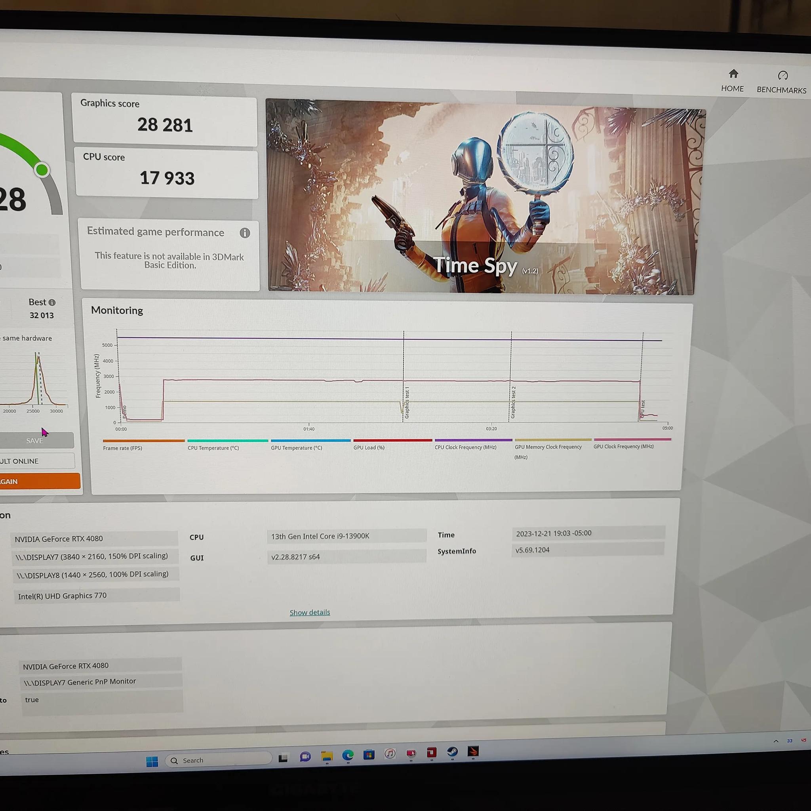The width and height of the screenshot is (811, 811).
Task: Toggle the CPU Temperature (°C) legend item
Action: 228,445
